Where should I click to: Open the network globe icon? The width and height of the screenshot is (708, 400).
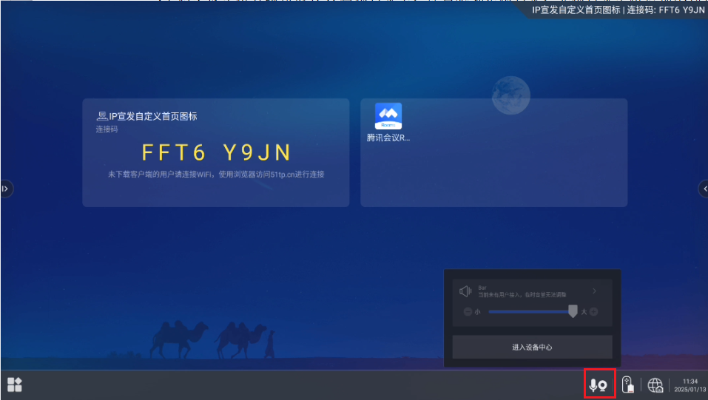point(655,385)
